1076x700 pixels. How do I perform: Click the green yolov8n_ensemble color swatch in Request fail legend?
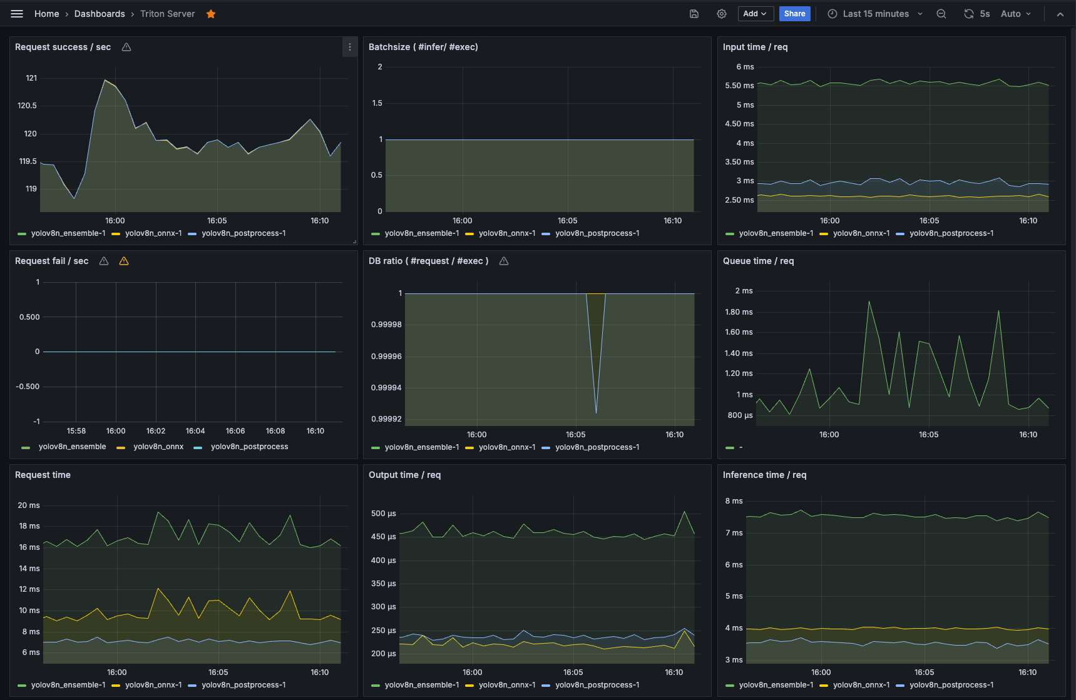(26, 447)
